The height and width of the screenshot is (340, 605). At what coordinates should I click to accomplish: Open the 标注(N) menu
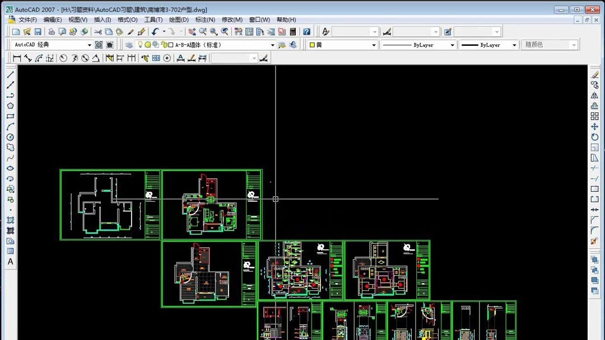[x=205, y=20]
